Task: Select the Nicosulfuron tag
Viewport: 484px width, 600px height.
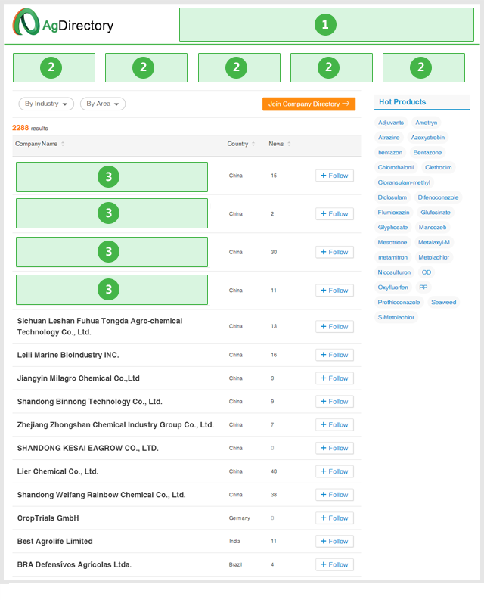Action: point(395,272)
